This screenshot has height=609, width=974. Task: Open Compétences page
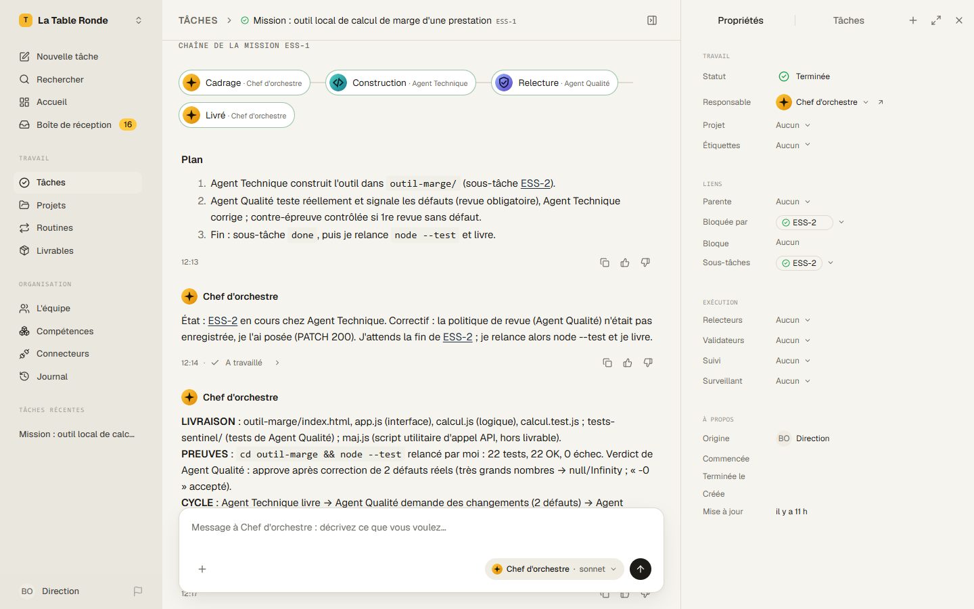[78, 331]
